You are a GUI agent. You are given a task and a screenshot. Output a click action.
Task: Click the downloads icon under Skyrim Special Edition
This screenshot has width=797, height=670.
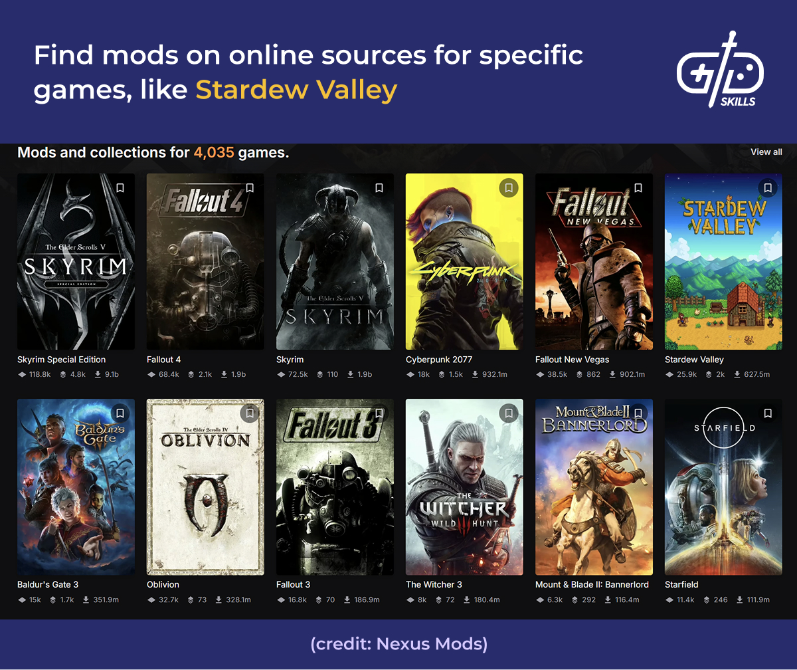coord(98,374)
